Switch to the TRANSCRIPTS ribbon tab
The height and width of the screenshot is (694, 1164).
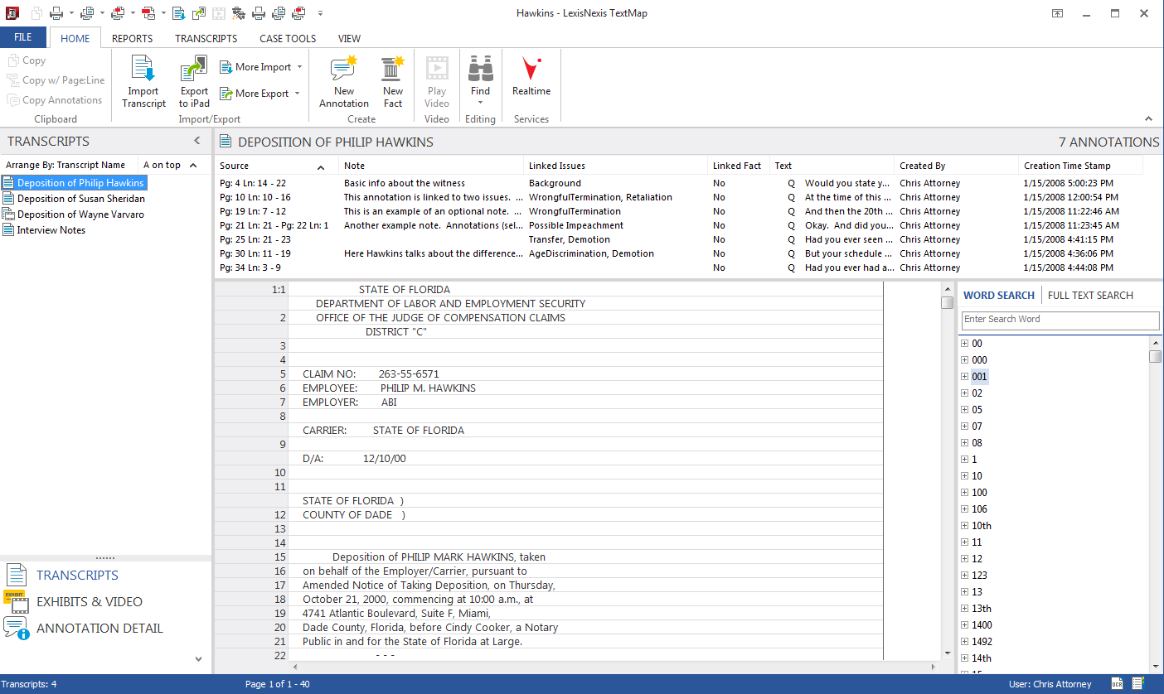pos(206,39)
